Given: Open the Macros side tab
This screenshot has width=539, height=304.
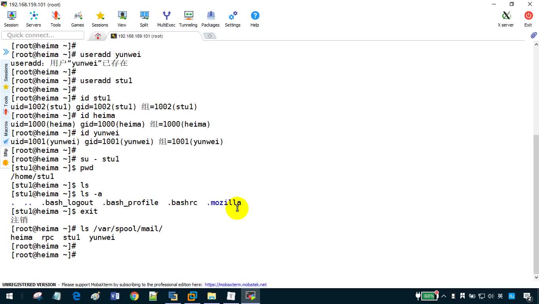Looking at the screenshot, I should point(6,132).
